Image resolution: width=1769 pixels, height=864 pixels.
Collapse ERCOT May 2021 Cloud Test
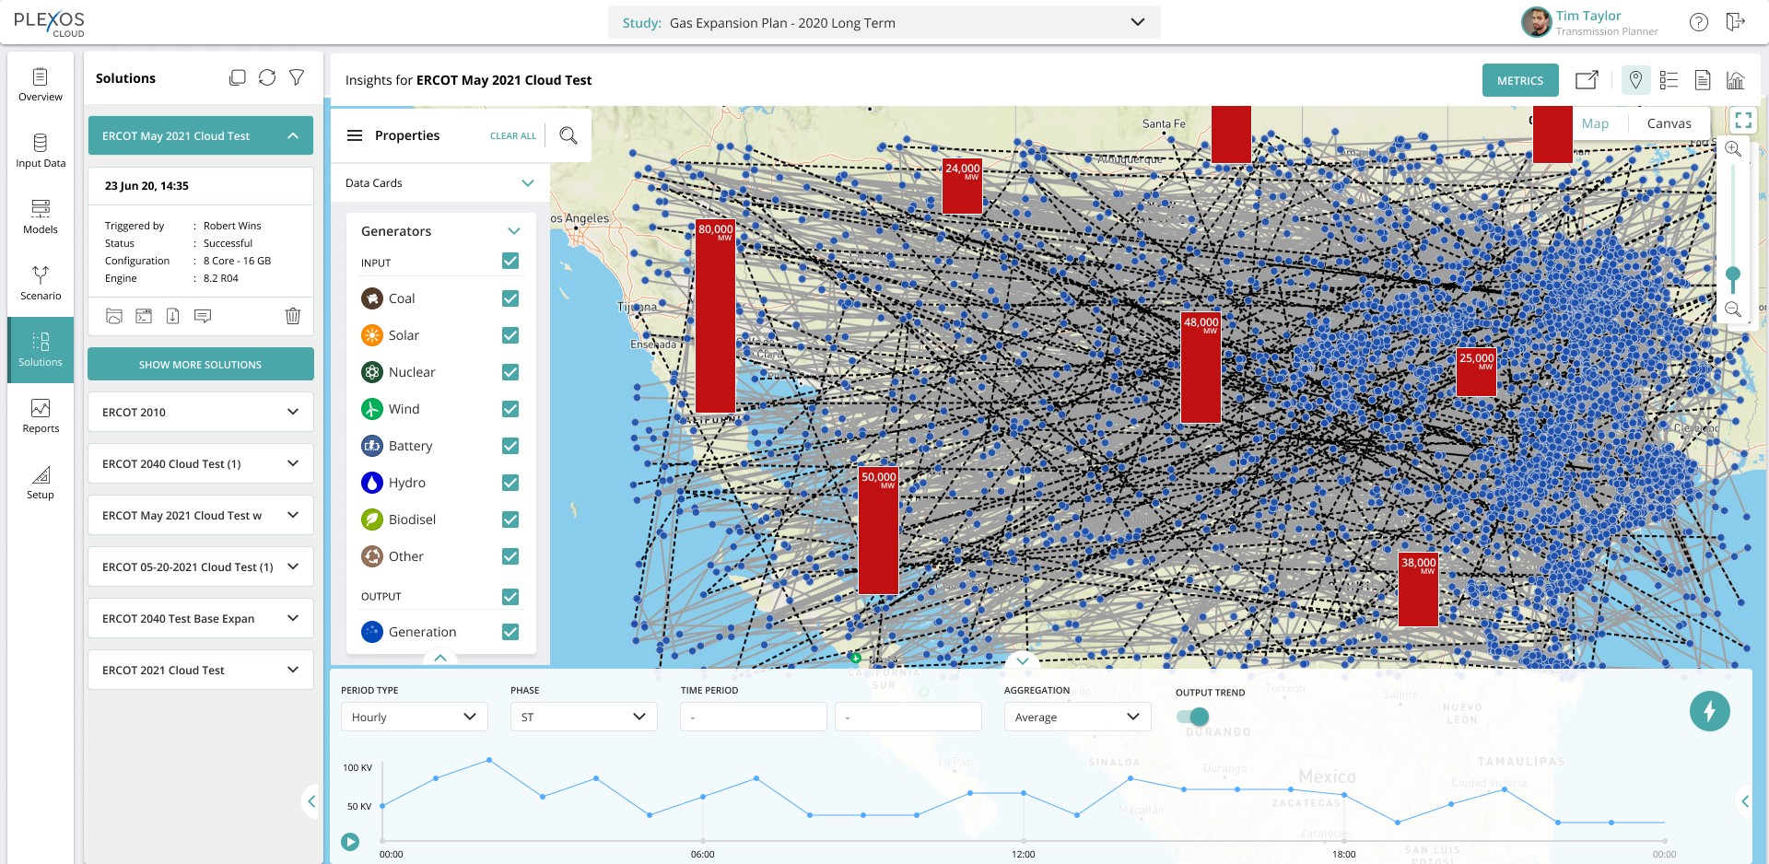(201, 135)
